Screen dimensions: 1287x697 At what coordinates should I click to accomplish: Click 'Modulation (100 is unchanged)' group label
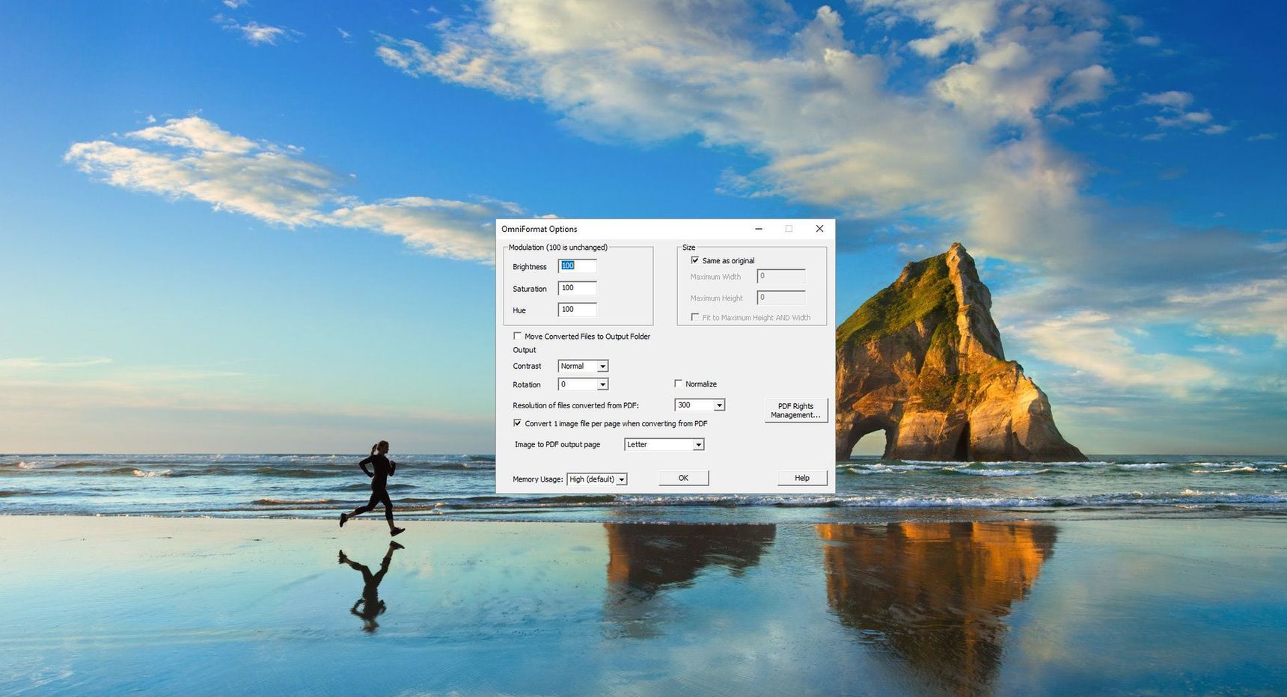tap(558, 248)
